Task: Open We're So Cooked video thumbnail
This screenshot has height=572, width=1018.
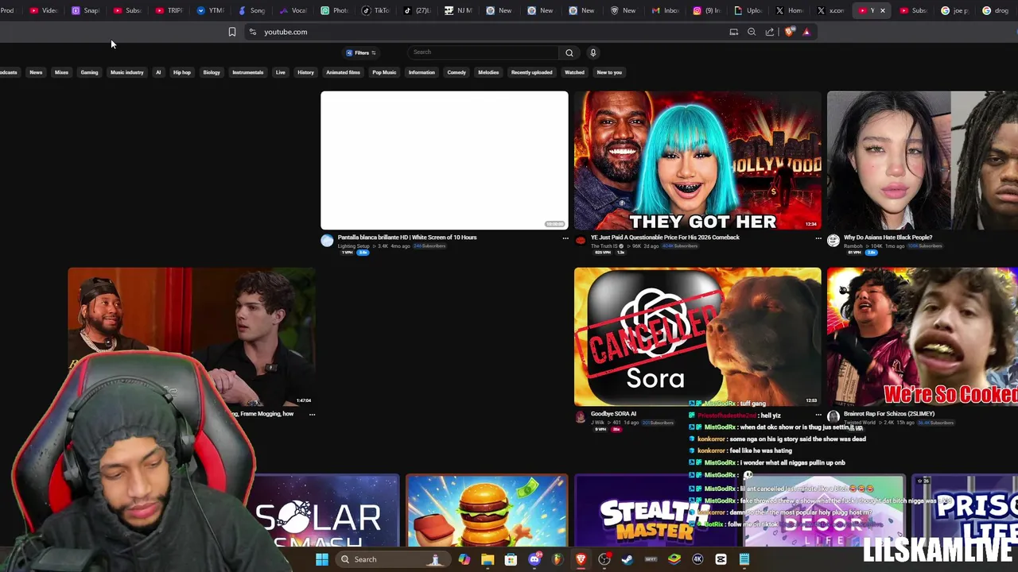Action: (923, 337)
